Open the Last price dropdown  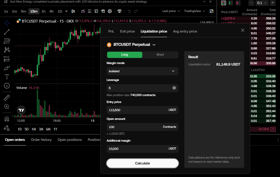pyautogui.click(x=171, y=11)
